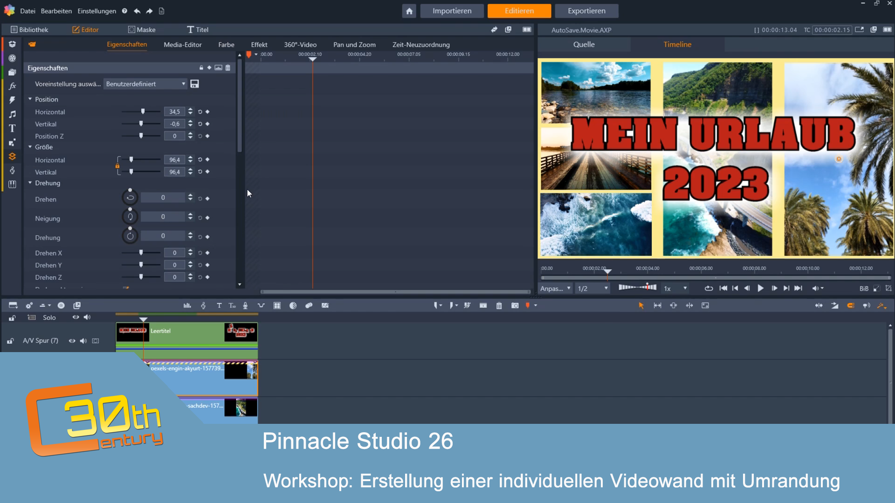Open the snapshot camera tool in the timeline
The image size is (895, 503).
(x=515, y=306)
